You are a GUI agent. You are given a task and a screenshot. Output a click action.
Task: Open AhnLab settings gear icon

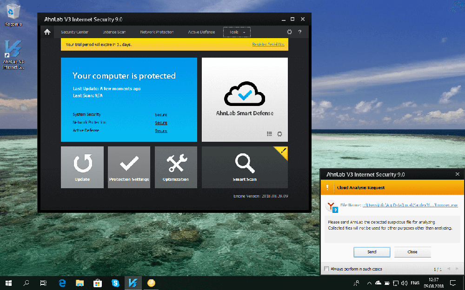coord(289,32)
